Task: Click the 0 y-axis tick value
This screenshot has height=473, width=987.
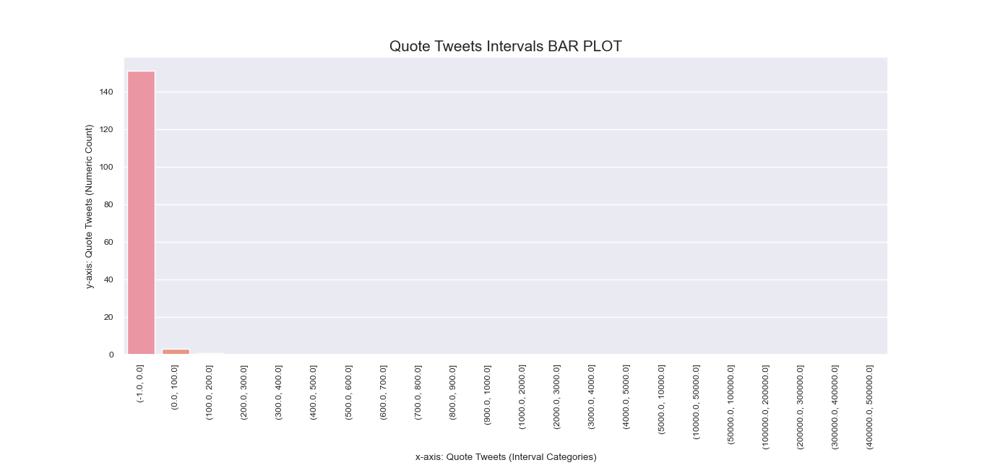Action: click(x=111, y=355)
